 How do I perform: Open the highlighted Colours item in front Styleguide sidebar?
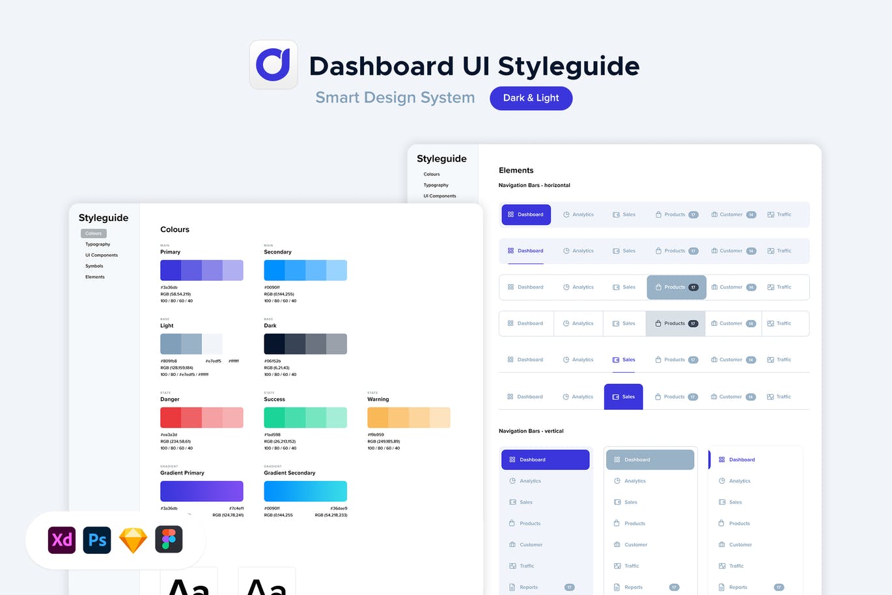click(94, 233)
